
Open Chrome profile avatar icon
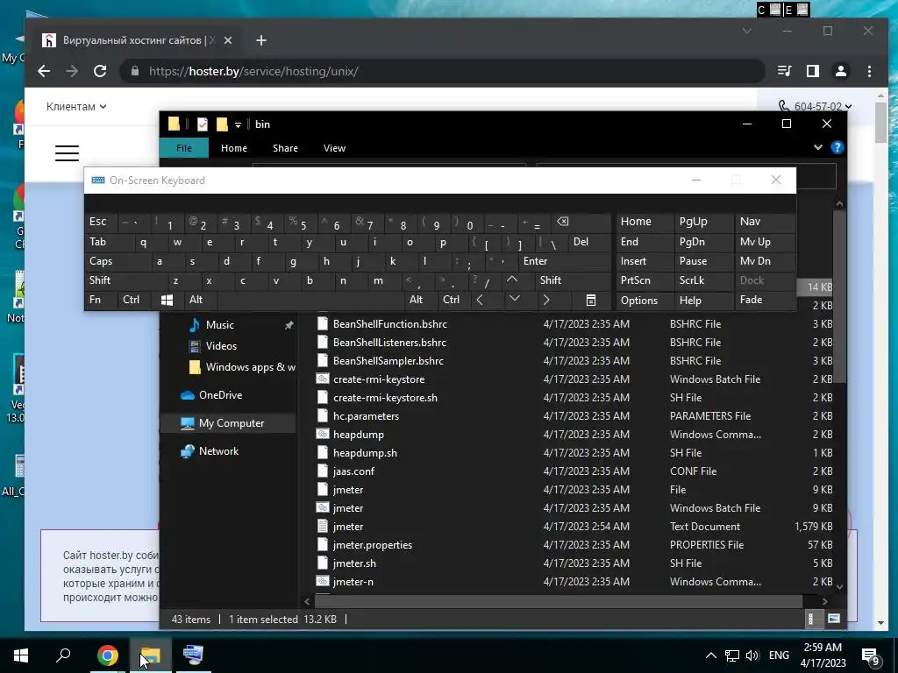pyautogui.click(x=841, y=71)
